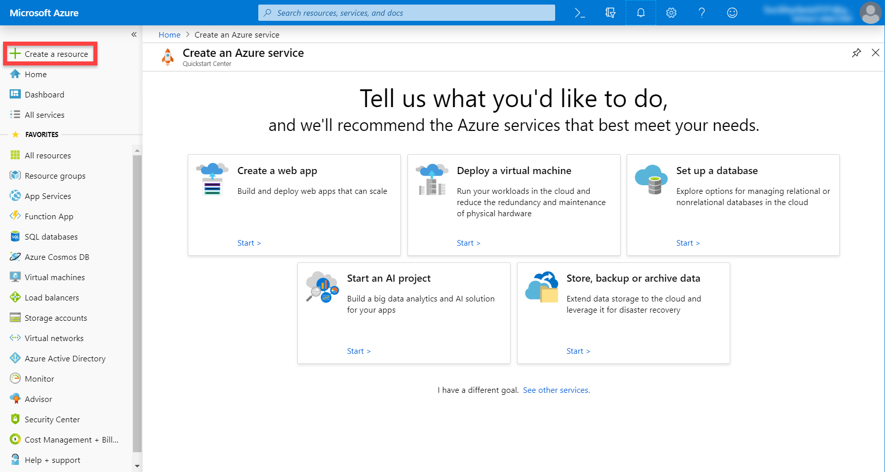Click the Azure Active Directory icon
The height and width of the screenshot is (472, 885).
click(15, 358)
